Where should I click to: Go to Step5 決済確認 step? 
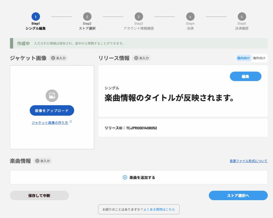click(x=242, y=17)
